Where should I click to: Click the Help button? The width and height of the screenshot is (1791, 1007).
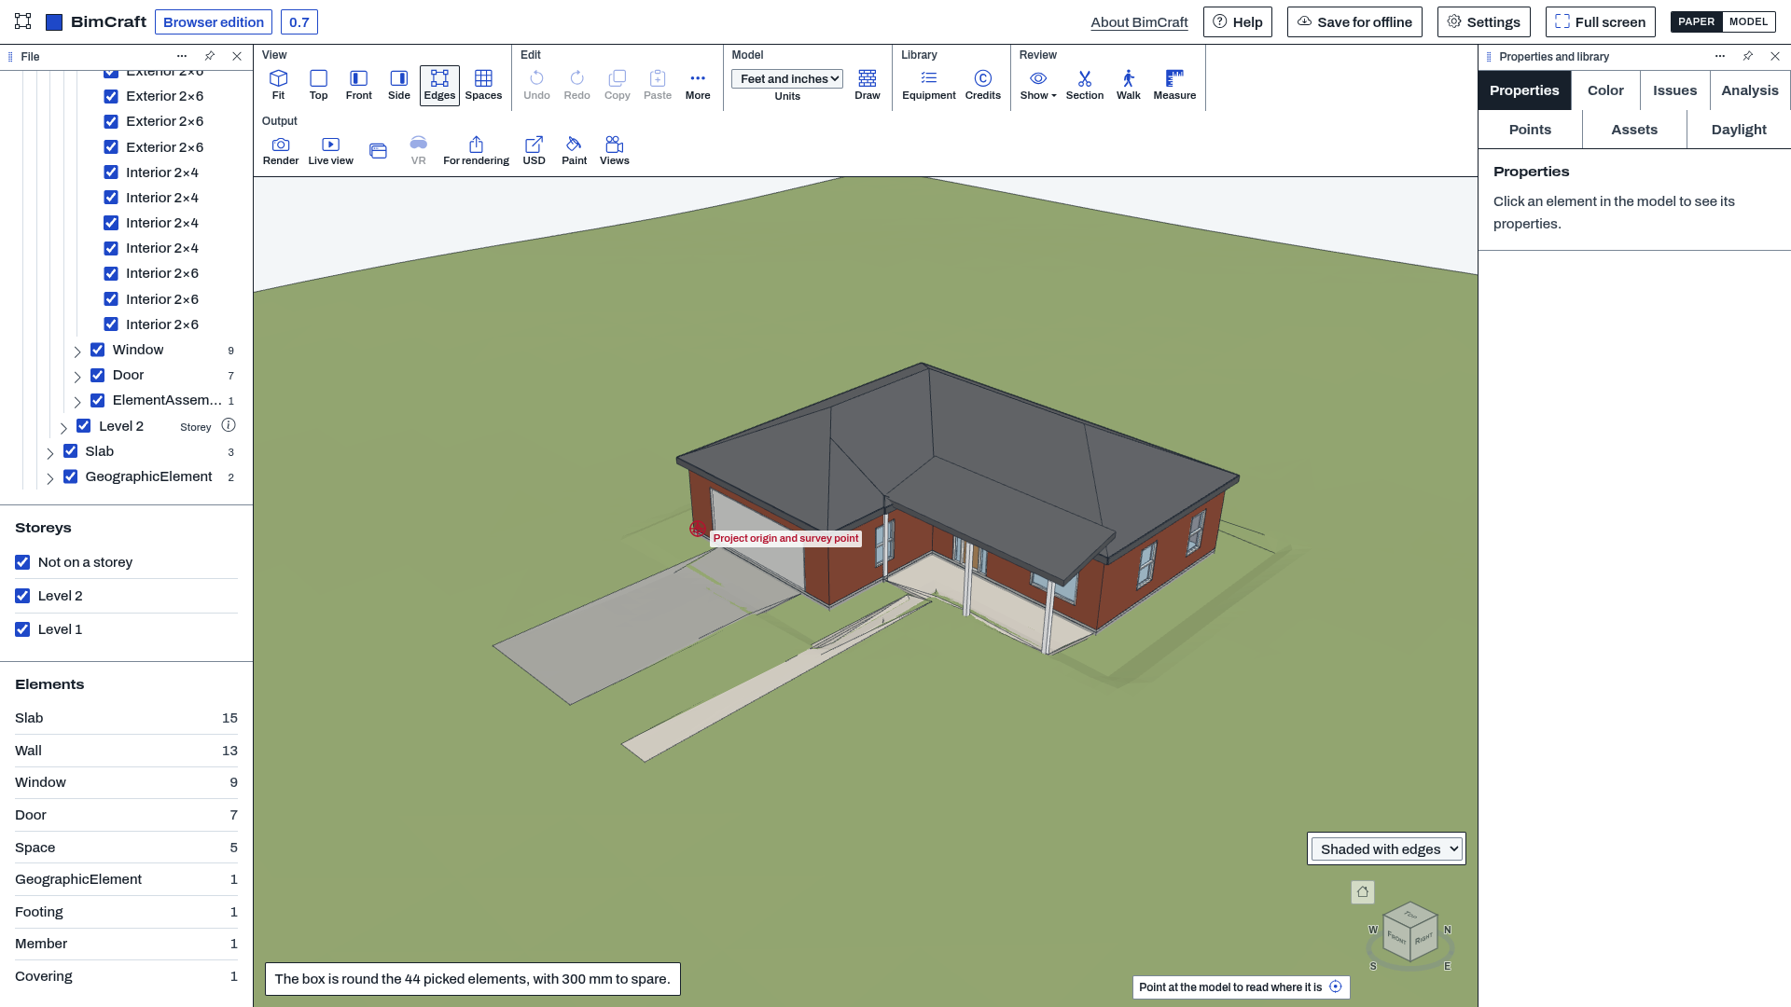1237,22
